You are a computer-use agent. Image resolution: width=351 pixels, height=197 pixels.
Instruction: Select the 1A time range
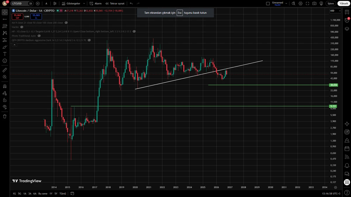(x=25, y=193)
